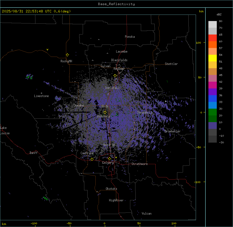
Task: Click the HighRiver town label
Action: [116, 200]
